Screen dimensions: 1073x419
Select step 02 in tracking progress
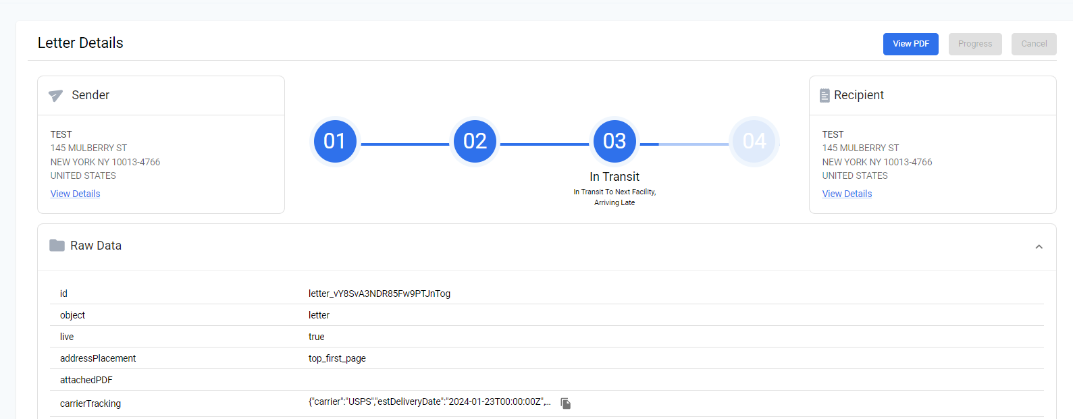point(475,141)
